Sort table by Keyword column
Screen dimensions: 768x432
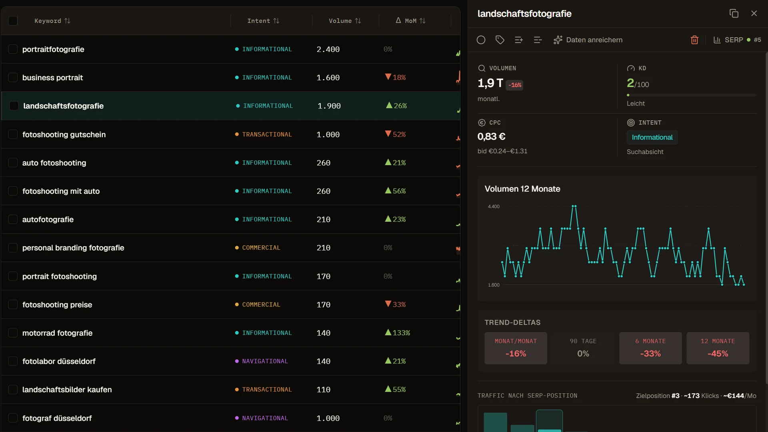point(52,21)
